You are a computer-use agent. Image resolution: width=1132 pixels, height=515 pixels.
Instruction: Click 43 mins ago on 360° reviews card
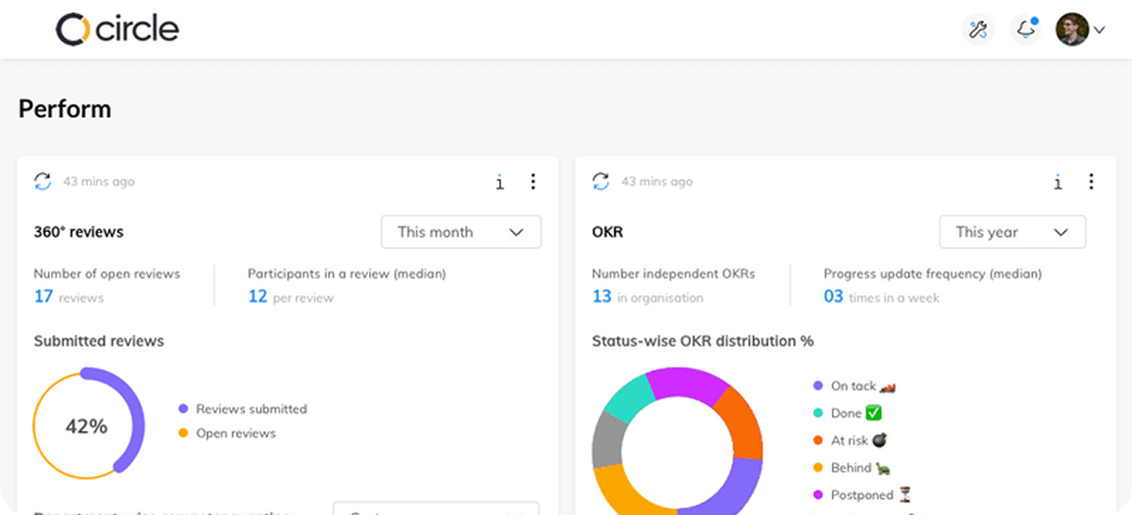pyautogui.click(x=99, y=181)
